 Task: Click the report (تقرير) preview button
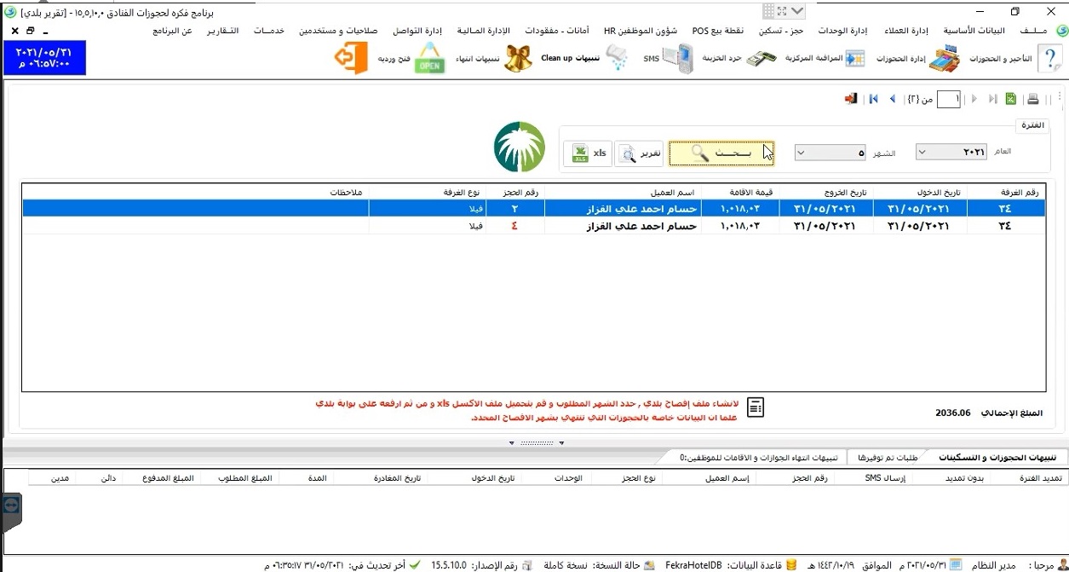point(640,153)
